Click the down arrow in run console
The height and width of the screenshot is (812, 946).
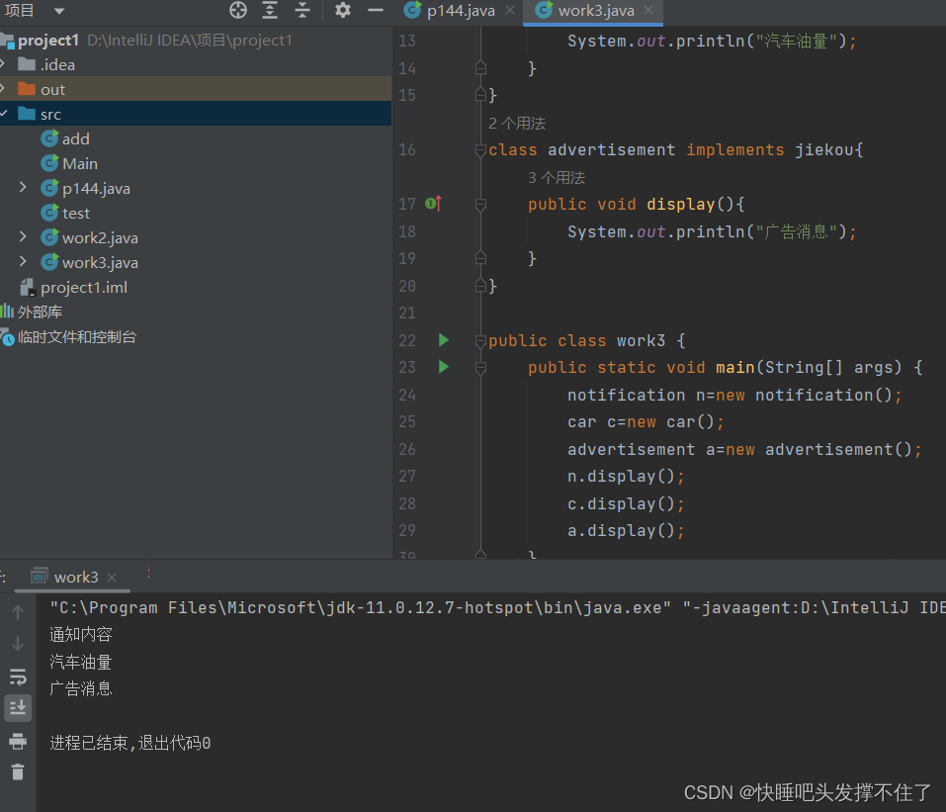pos(18,644)
